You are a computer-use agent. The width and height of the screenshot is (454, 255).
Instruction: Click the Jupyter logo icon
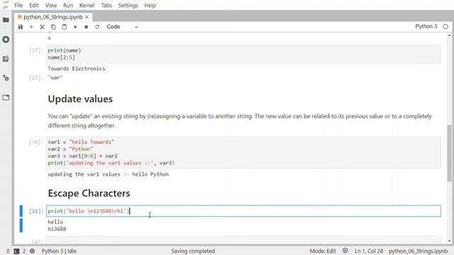point(6,5)
